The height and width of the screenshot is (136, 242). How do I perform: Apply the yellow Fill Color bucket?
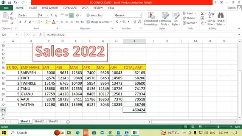pos(47,22)
